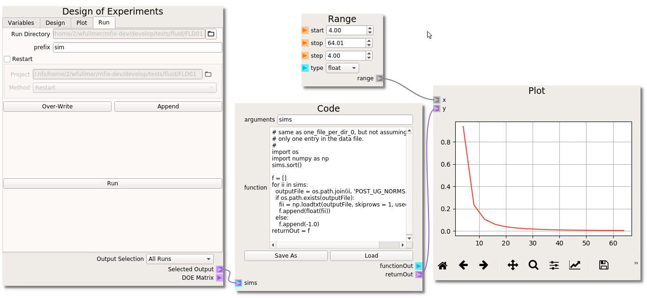Switch to the Variables tab
Screen dimensions: 647x298
coord(21,23)
